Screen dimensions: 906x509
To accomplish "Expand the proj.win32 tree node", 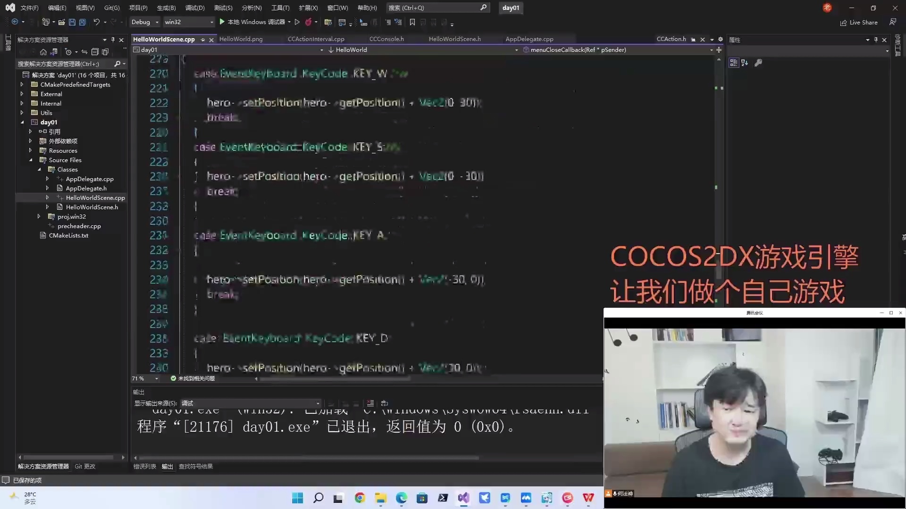I will 39,216.
